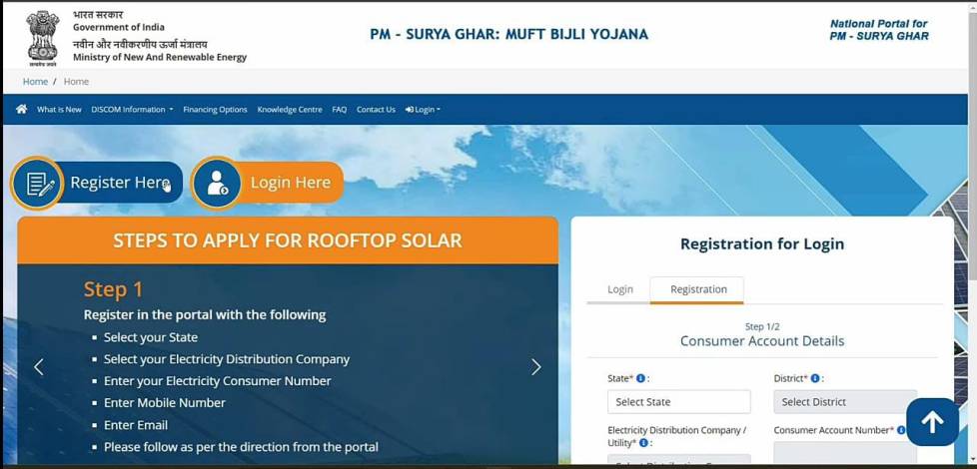Click 'Enter your Electricity Consumer Number' item
The image size is (977, 469).
click(x=218, y=380)
